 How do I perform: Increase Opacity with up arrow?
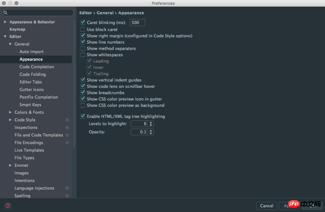151,130
